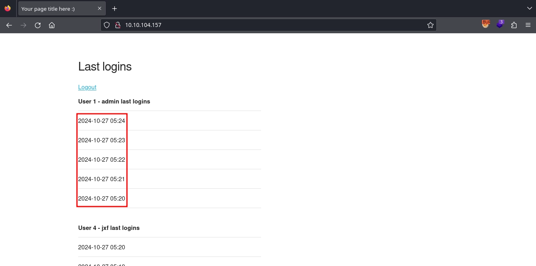Open the Firefox hamburger application menu
Viewport: 536px width, 266px height.
click(528, 25)
